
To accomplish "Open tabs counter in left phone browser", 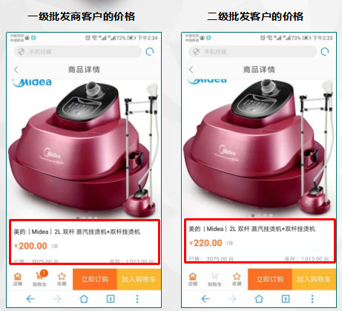I will [x=111, y=299].
